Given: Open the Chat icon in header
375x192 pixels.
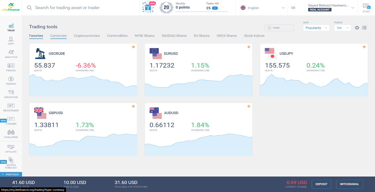Looking at the screenshot, I should tap(366, 8).
